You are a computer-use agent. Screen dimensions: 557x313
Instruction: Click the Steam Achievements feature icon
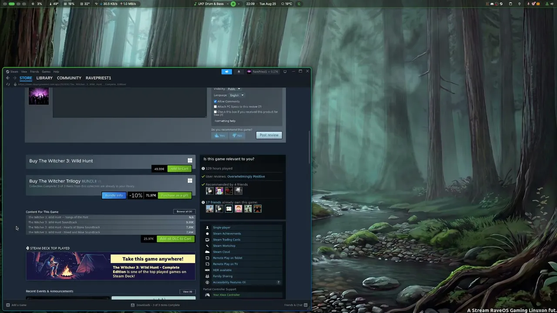pyautogui.click(x=207, y=233)
